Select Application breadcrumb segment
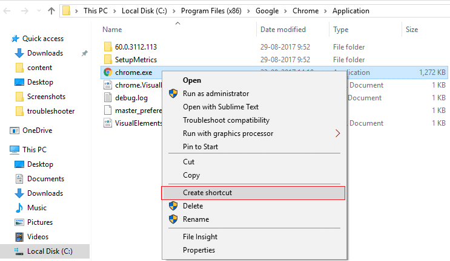This screenshot has width=450, height=261. coord(351,11)
